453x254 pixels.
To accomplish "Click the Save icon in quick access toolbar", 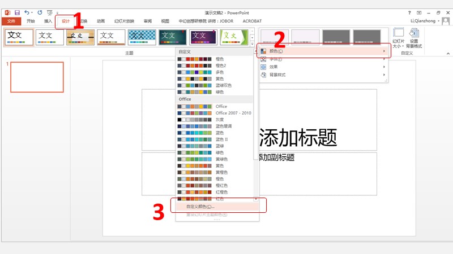I will 17,12.
